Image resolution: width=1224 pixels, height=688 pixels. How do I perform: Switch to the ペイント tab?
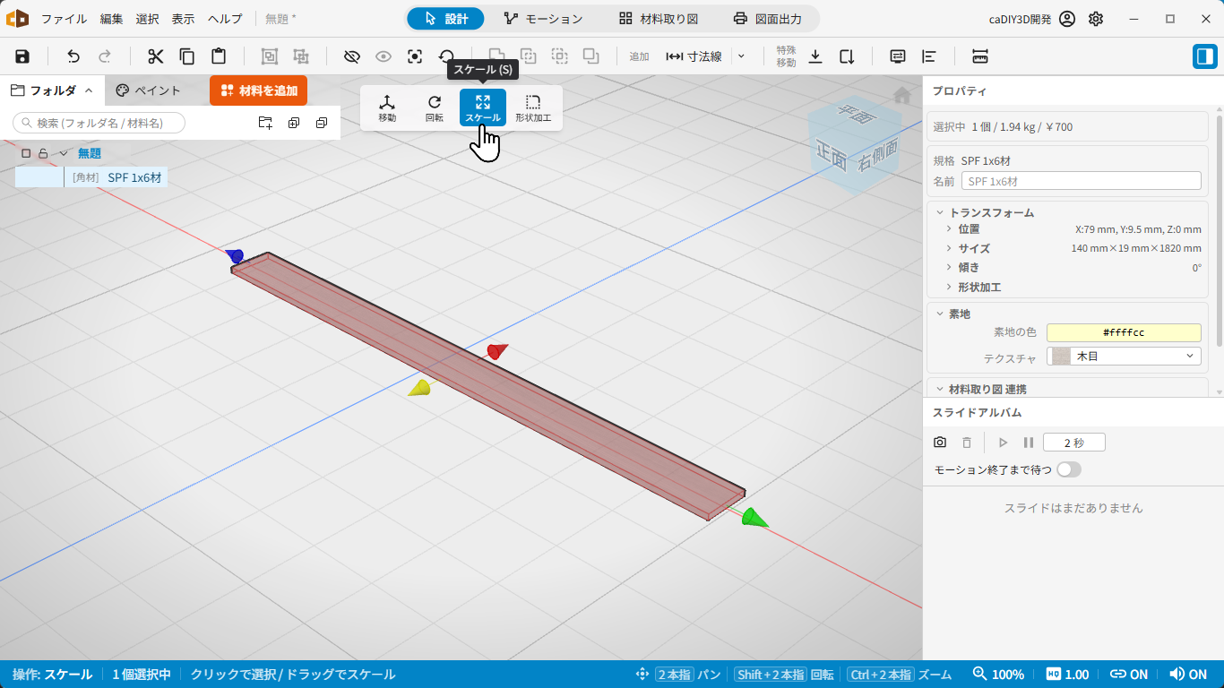click(x=149, y=90)
